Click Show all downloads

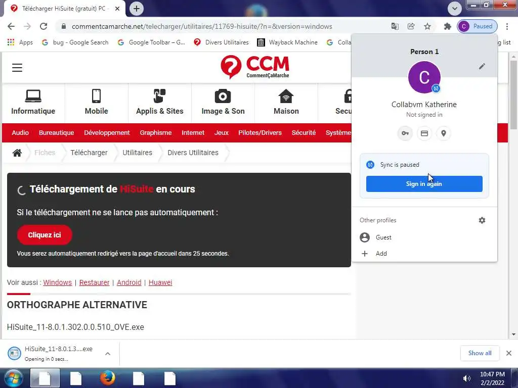pyautogui.click(x=480, y=353)
